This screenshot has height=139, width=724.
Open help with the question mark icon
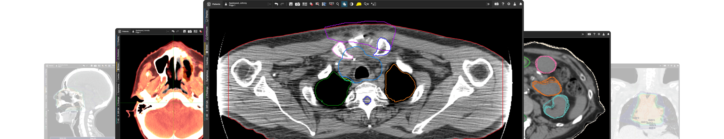point(503,4)
